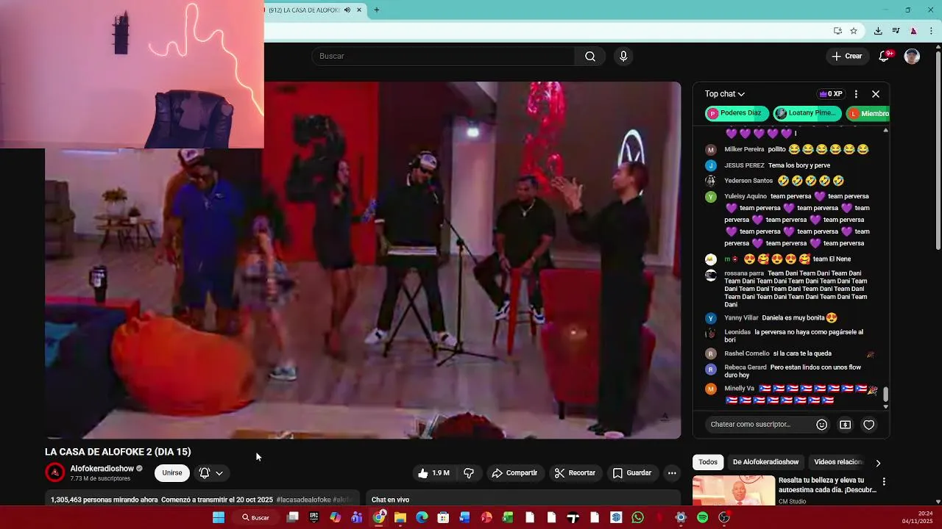The width and height of the screenshot is (942, 529).
Task: Open options for CM Studio recommended video
Action: (884, 482)
